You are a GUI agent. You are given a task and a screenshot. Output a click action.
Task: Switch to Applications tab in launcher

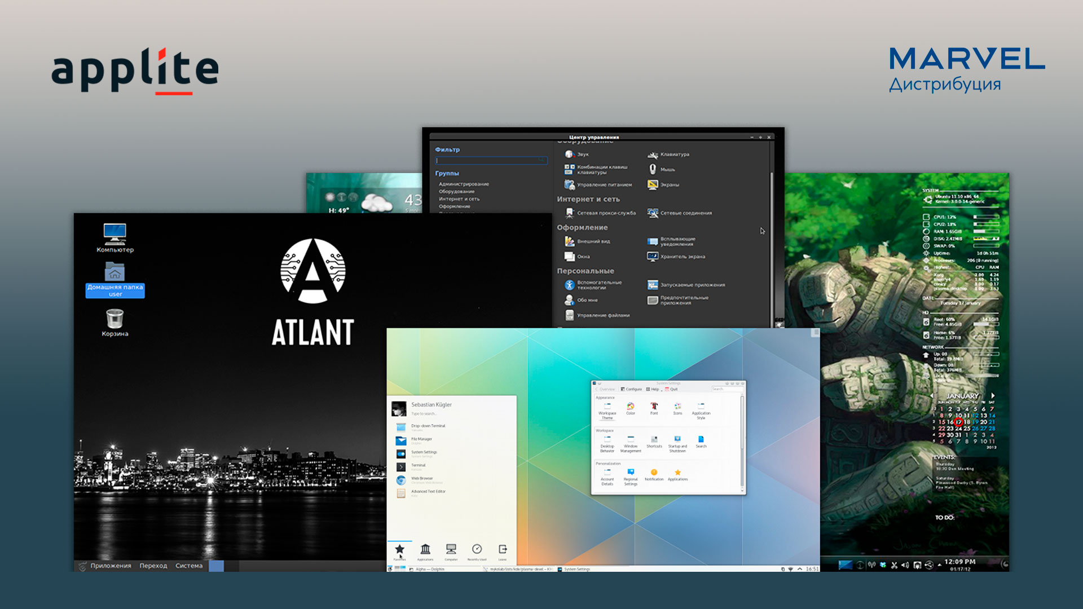(425, 551)
